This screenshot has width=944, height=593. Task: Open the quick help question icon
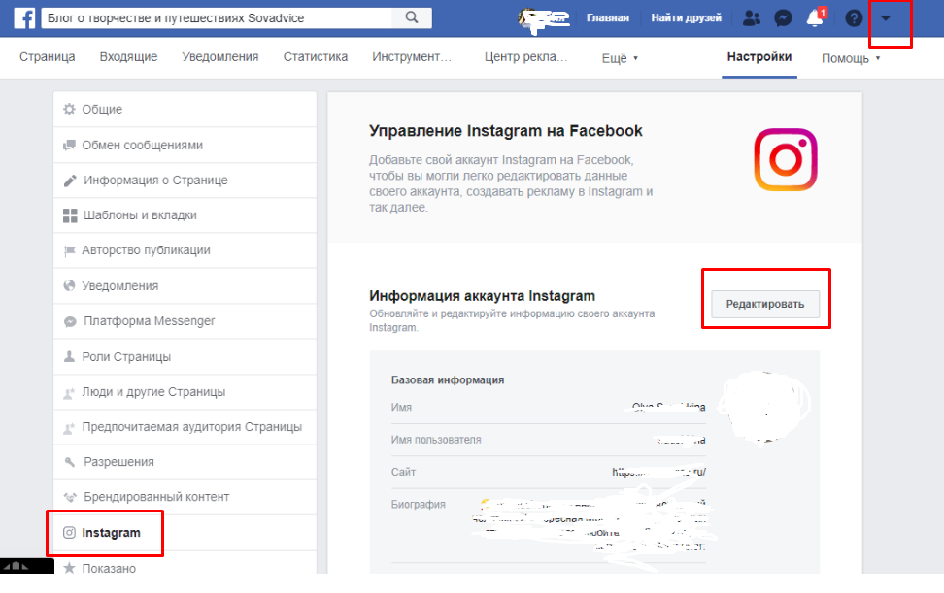click(x=854, y=18)
